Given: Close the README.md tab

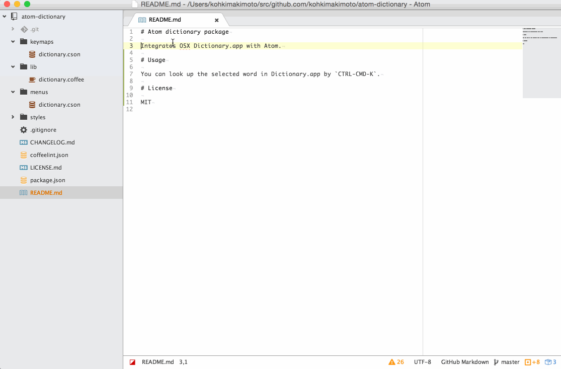Looking at the screenshot, I should click(216, 21).
